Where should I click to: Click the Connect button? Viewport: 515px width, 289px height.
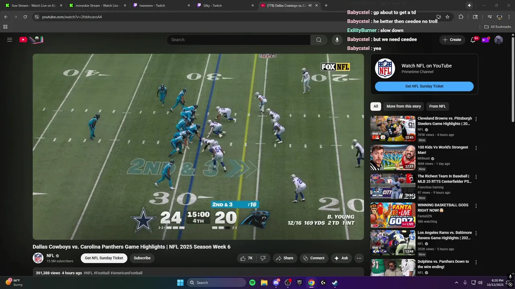314,258
